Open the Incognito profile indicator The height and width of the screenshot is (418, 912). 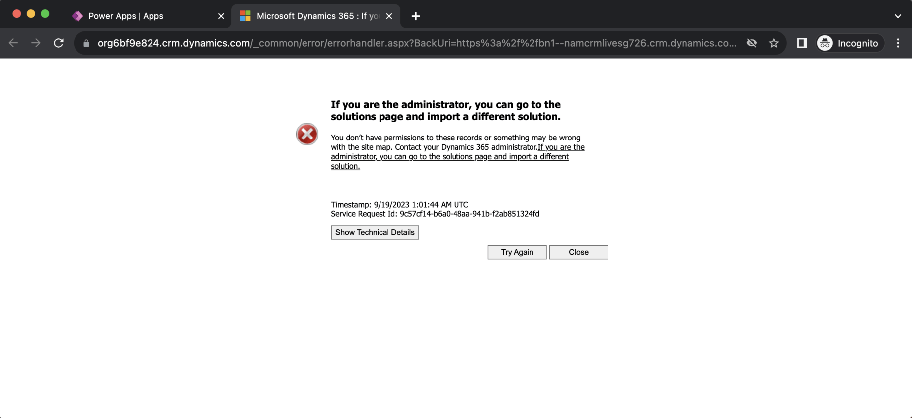(850, 43)
